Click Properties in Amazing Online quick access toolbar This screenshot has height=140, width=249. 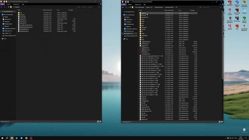[125, 2]
